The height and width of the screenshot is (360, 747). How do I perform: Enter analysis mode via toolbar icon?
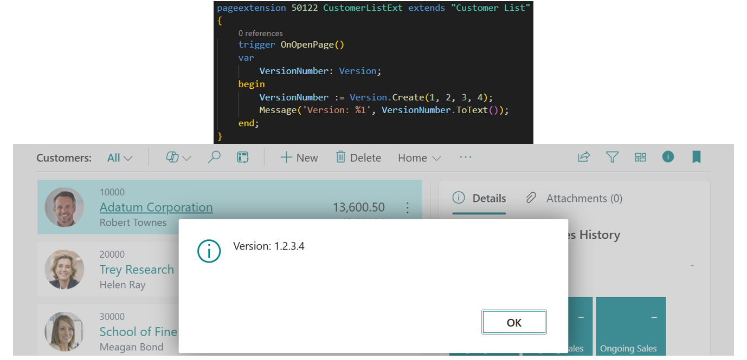pyautogui.click(x=242, y=157)
